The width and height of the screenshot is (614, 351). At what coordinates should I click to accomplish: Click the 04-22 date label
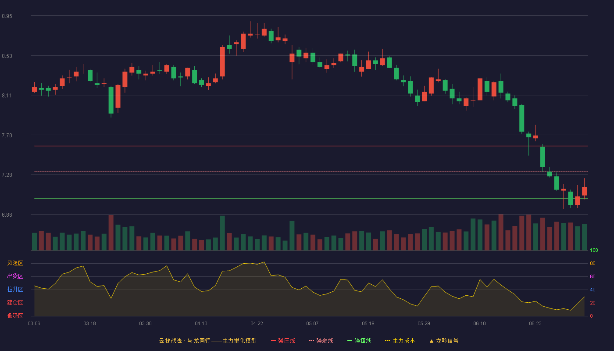click(257, 323)
